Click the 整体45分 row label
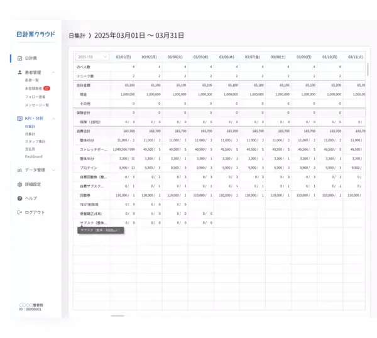Viewport: 377px width, 338px height. 87,140
